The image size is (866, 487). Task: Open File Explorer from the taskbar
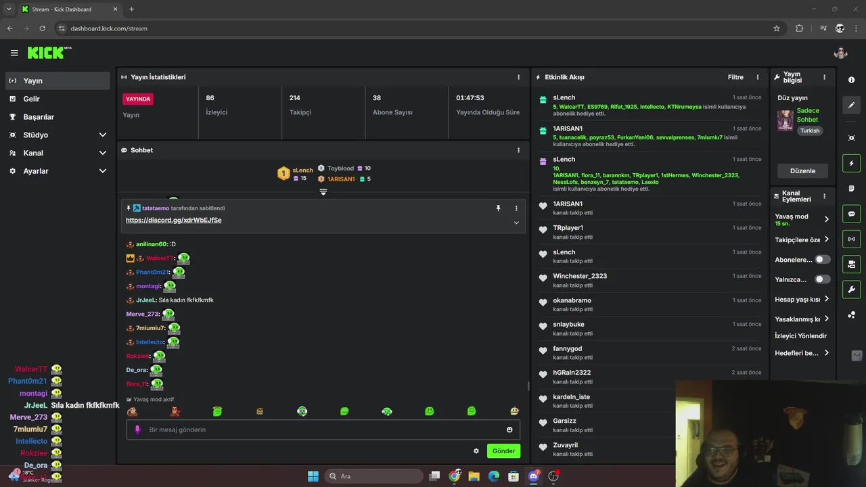point(474,476)
